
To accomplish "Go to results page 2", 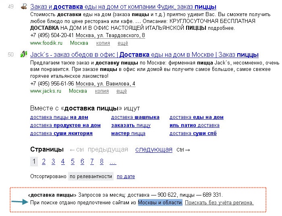I will pos(44,162).
